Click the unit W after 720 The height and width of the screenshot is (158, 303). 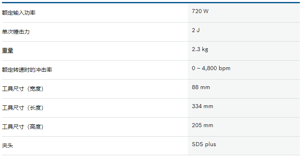[x=206, y=11]
